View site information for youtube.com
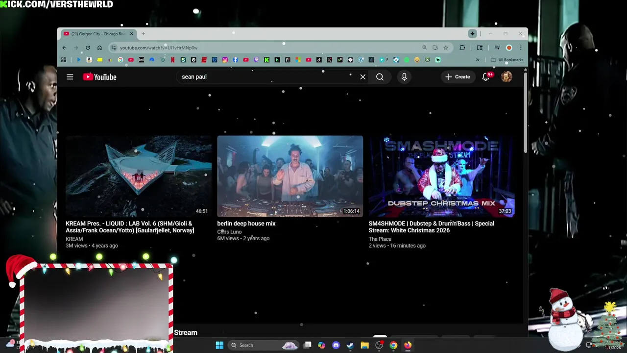The width and height of the screenshot is (627, 353). [x=114, y=48]
